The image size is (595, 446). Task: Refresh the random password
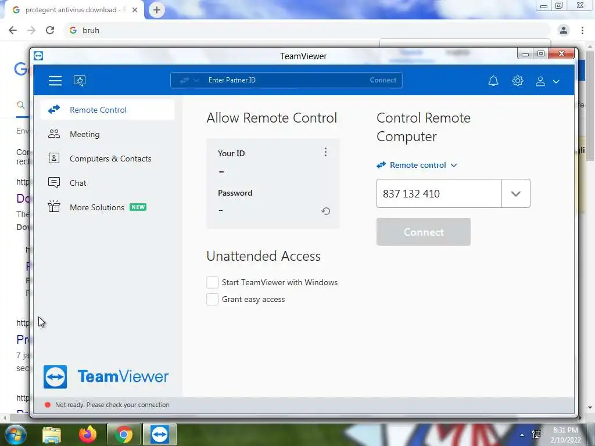coord(325,211)
